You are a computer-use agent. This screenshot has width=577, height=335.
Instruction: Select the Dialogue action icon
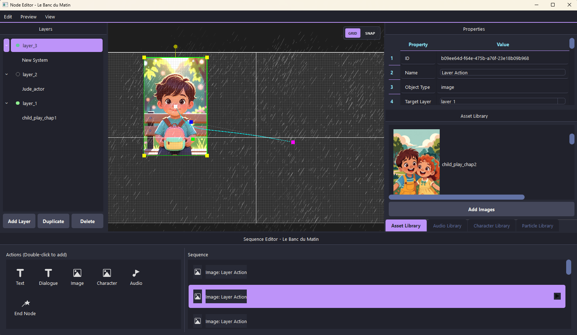pyautogui.click(x=48, y=273)
